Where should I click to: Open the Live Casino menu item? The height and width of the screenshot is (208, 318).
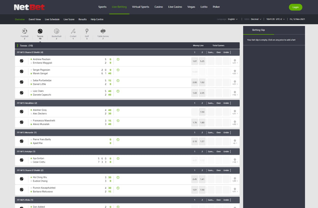click(175, 7)
